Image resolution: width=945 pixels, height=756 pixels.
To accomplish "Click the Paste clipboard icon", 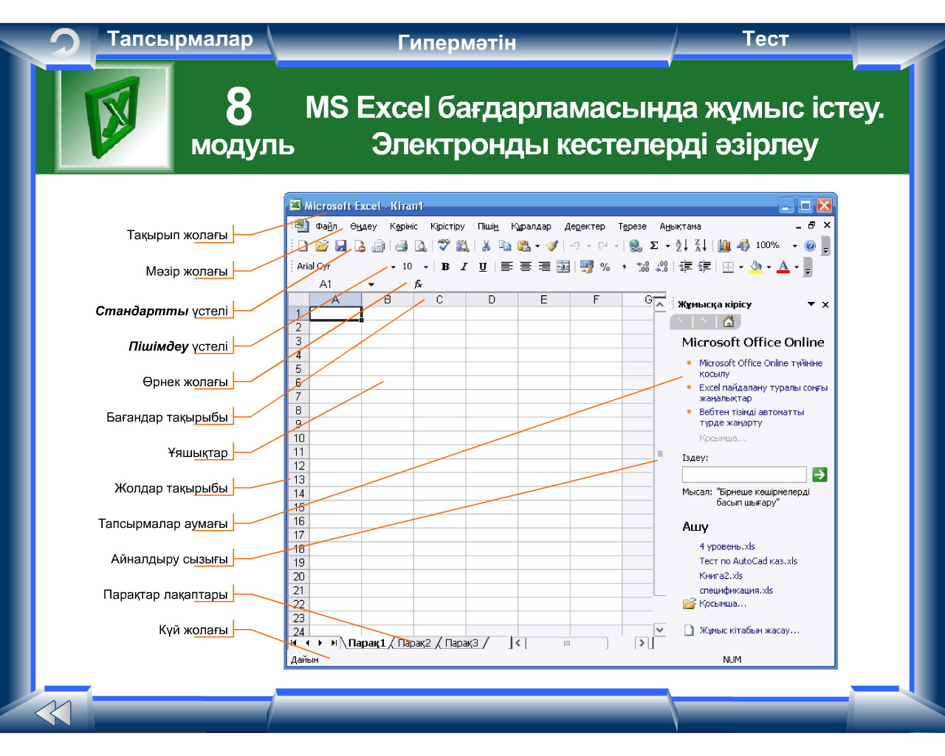I will (x=523, y=246).
